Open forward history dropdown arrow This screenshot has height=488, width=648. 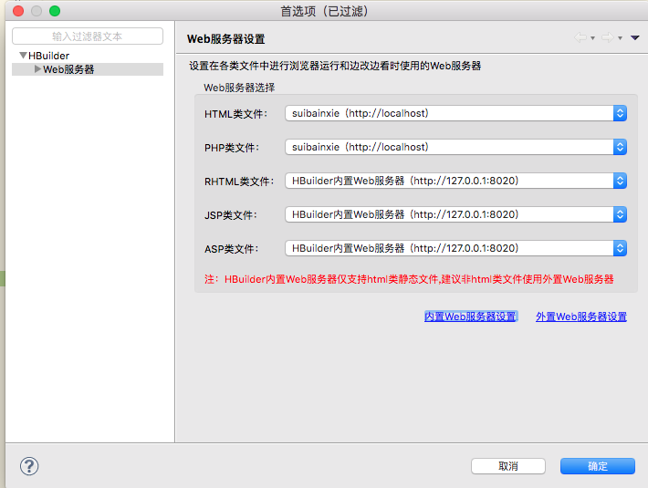pos(620,38)
